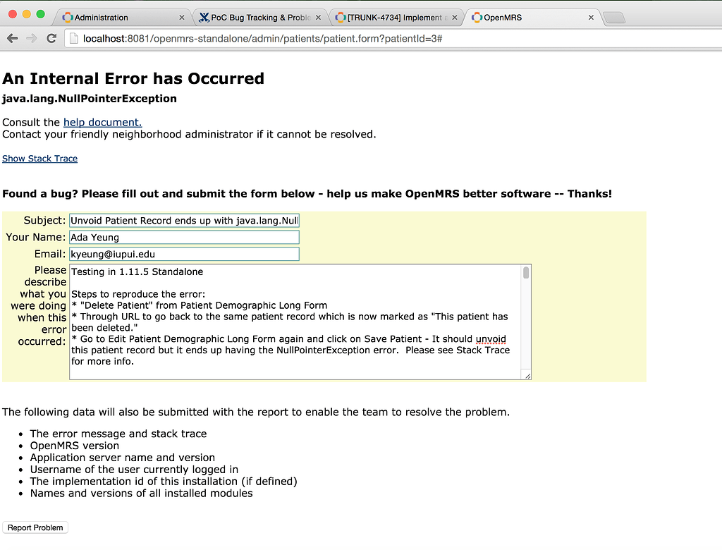Viewport: 722px width, 550px height.
Task: Click the Subject input field
Action: coord(184,220)
